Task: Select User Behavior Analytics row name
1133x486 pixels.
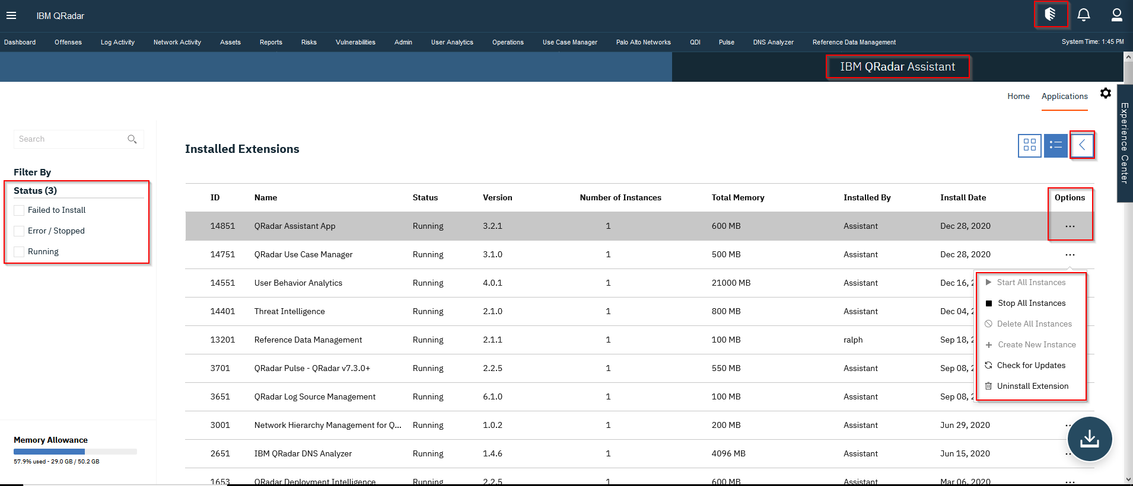Action: coord(298,283)
